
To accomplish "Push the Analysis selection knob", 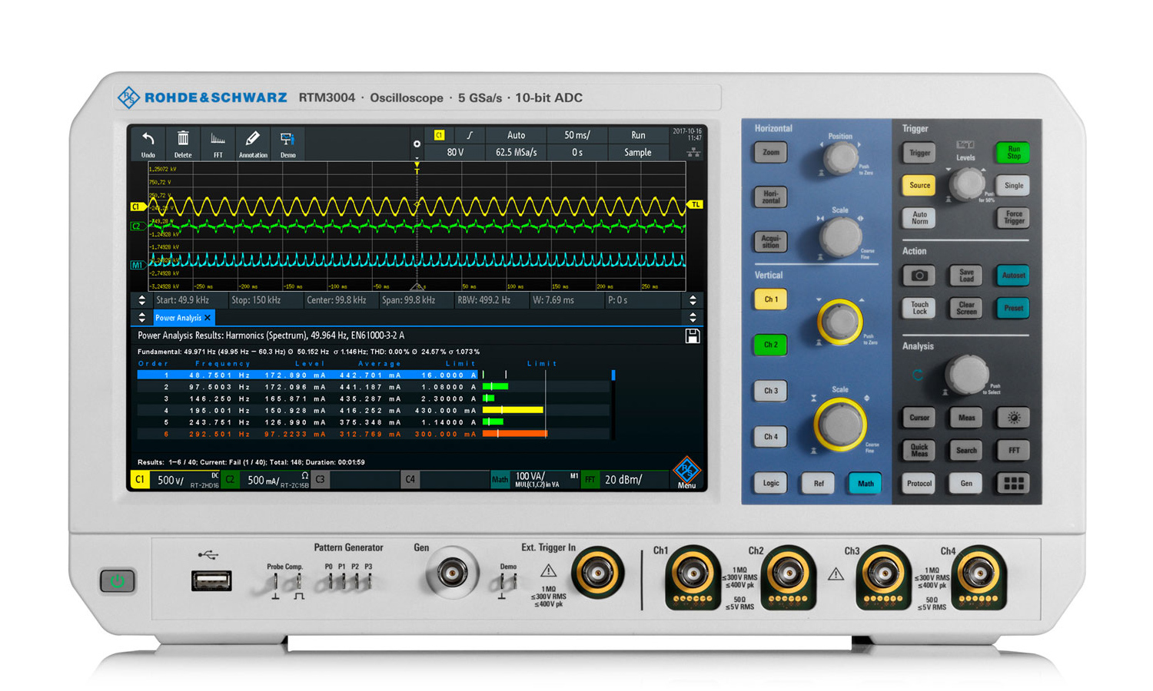I will click(x=967, y=374).
